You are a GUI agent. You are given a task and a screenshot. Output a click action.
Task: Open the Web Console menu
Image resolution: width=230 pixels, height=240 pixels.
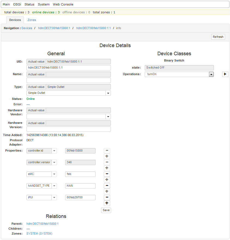(63, 4)
